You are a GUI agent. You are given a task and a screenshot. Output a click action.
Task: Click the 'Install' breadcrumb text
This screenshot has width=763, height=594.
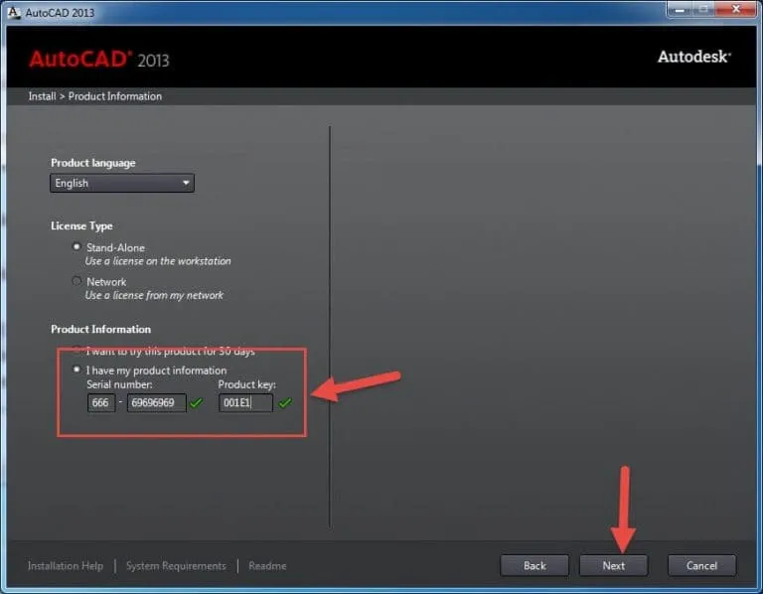coord(43,96)
